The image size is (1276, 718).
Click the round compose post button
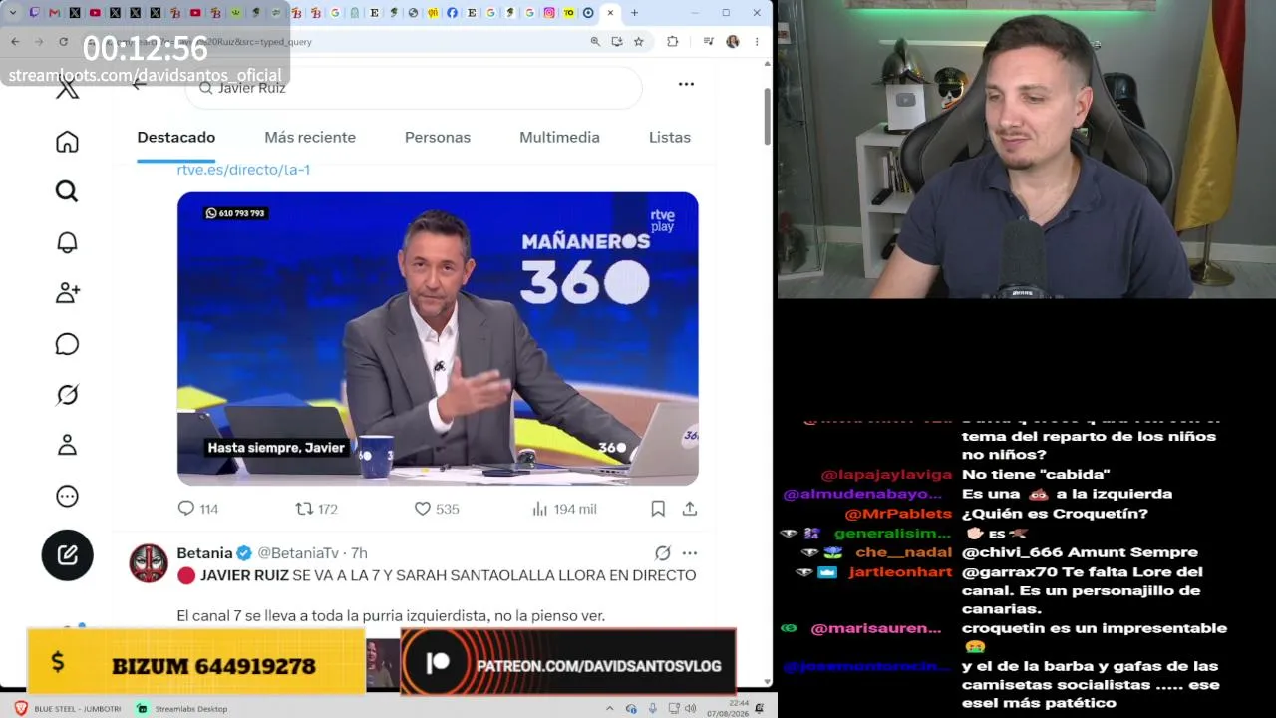point(67,555)
